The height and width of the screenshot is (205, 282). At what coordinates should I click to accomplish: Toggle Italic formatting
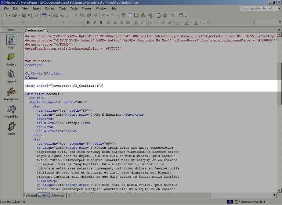(x=94, y=23)
